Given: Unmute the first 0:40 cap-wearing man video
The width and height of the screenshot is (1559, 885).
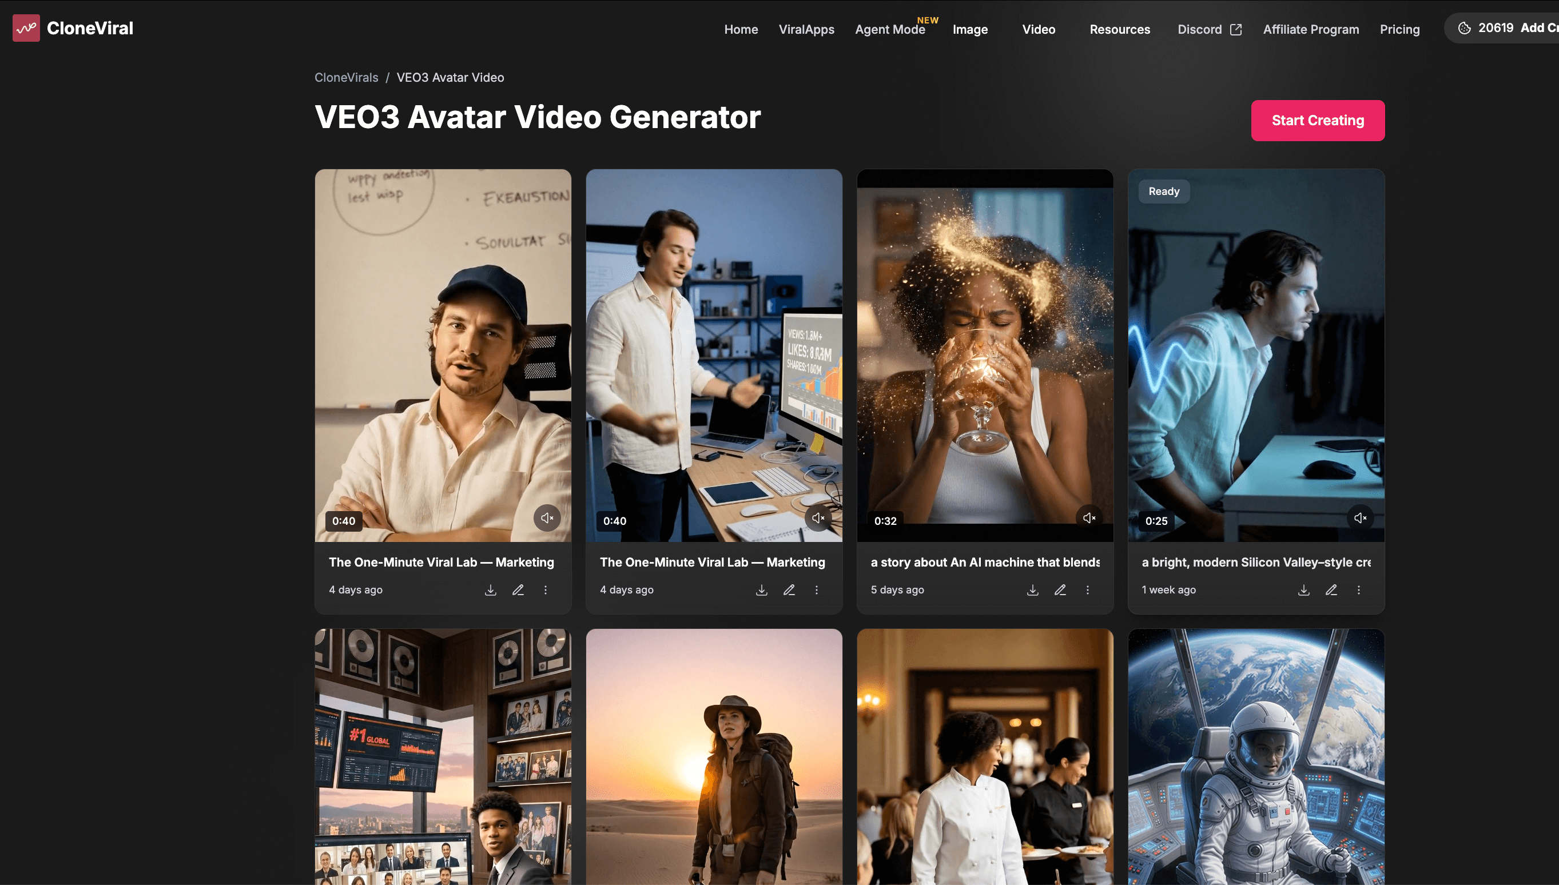Looking at the screenshot, I should (547, 518).
